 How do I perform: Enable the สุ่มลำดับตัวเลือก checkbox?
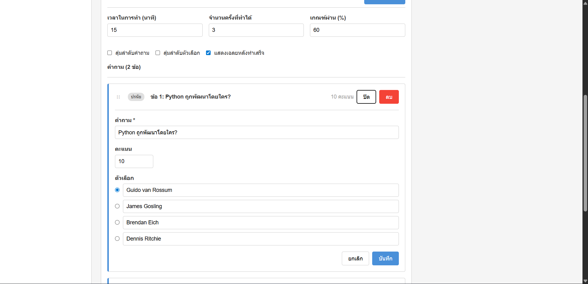158,53
